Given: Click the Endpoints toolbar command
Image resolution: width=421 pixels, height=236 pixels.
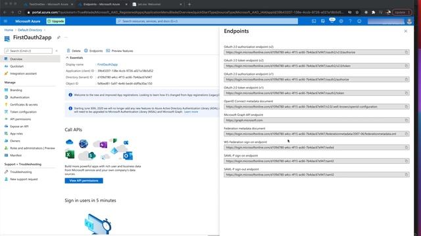Looking at the screenshot, I should pyautogui.click(x=93, y=51).
